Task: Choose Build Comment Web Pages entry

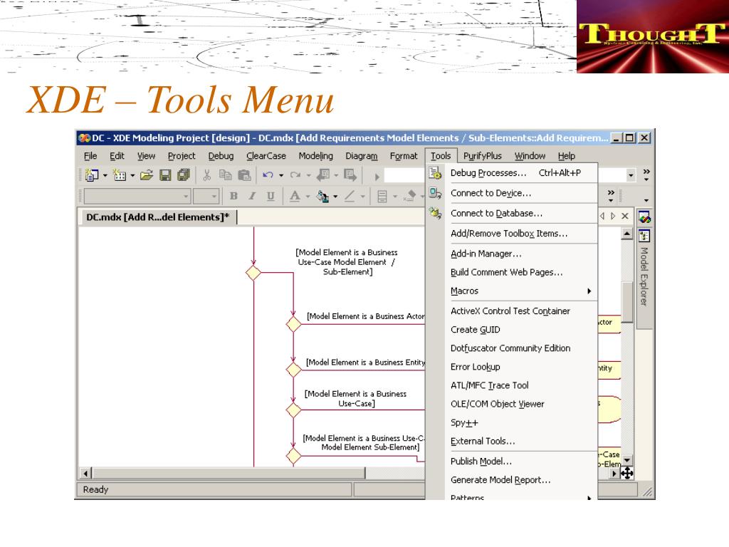Action: click(x=511, y=273)
